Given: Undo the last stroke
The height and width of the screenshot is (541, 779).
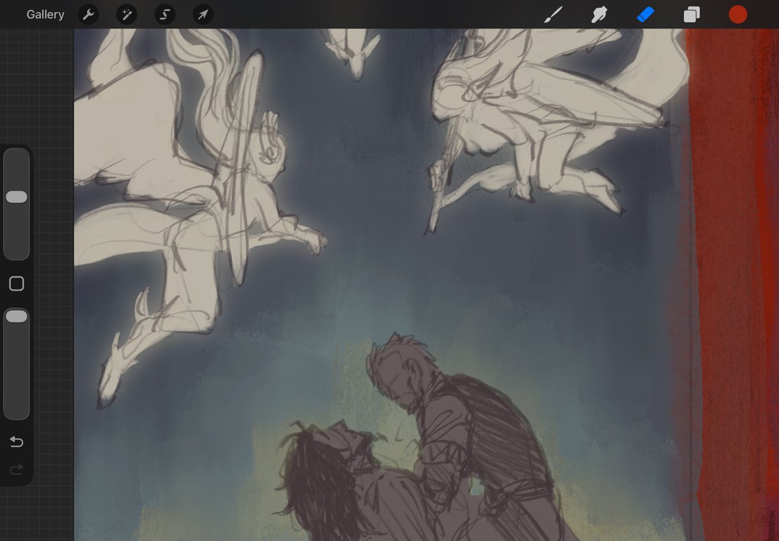Looking at the screenshot, I should click(17, 442).
